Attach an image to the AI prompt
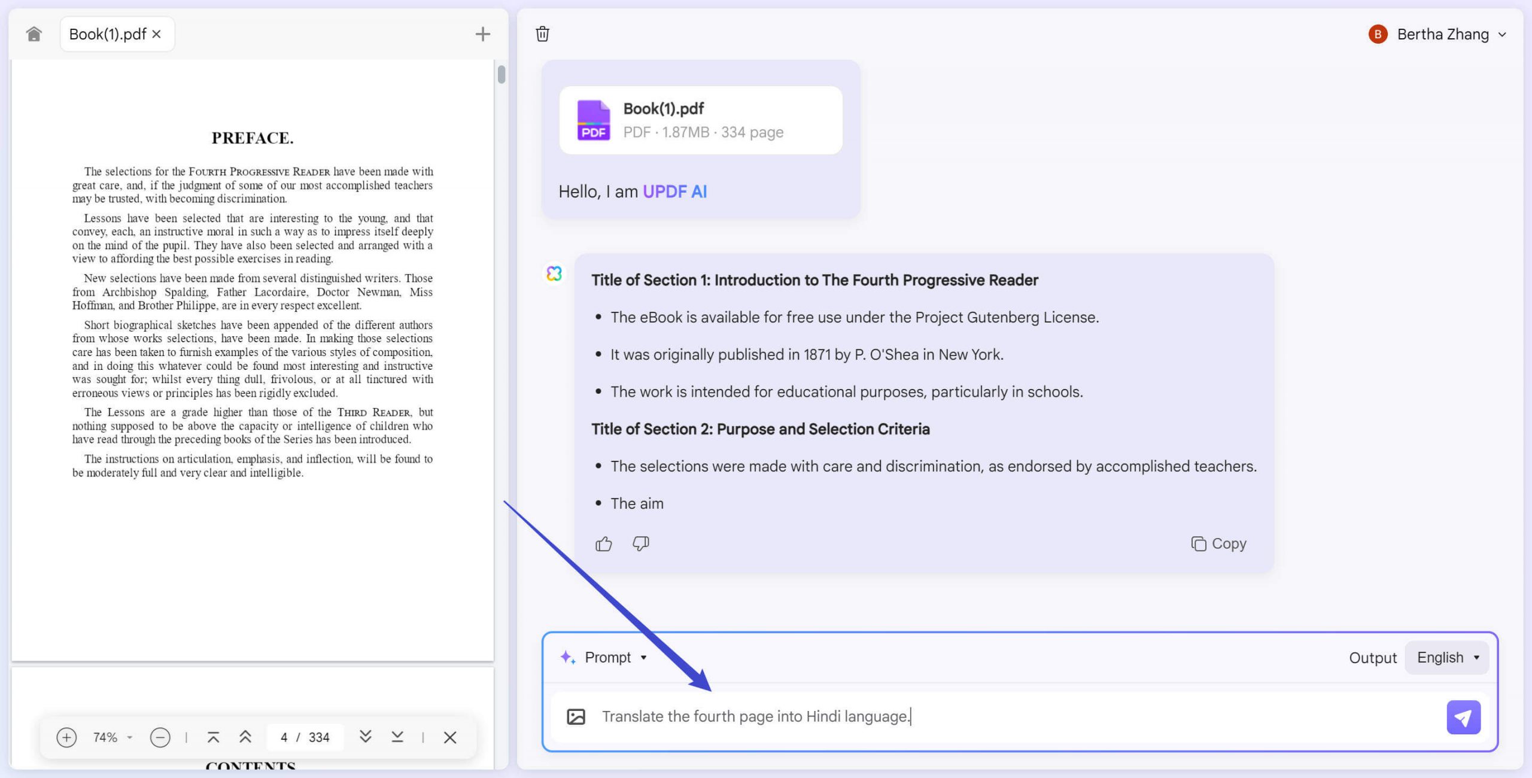Viewport: 1532px width, 778px height. pyautogui.click(x=577, y=716)
